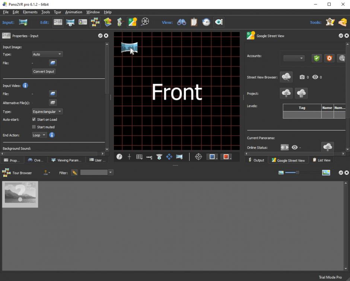This screenshot has width=350, height=281.
Task: Switch to the List View tab
Action: click(322, 160)
